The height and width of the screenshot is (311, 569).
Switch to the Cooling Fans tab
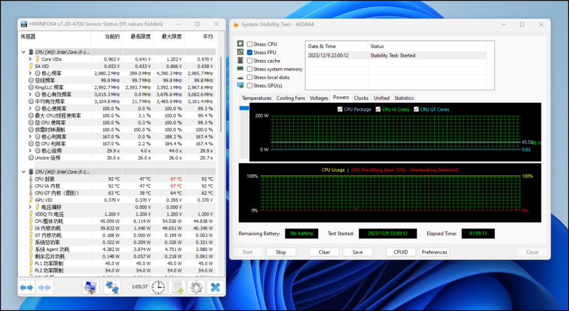(x=291, y=98)
